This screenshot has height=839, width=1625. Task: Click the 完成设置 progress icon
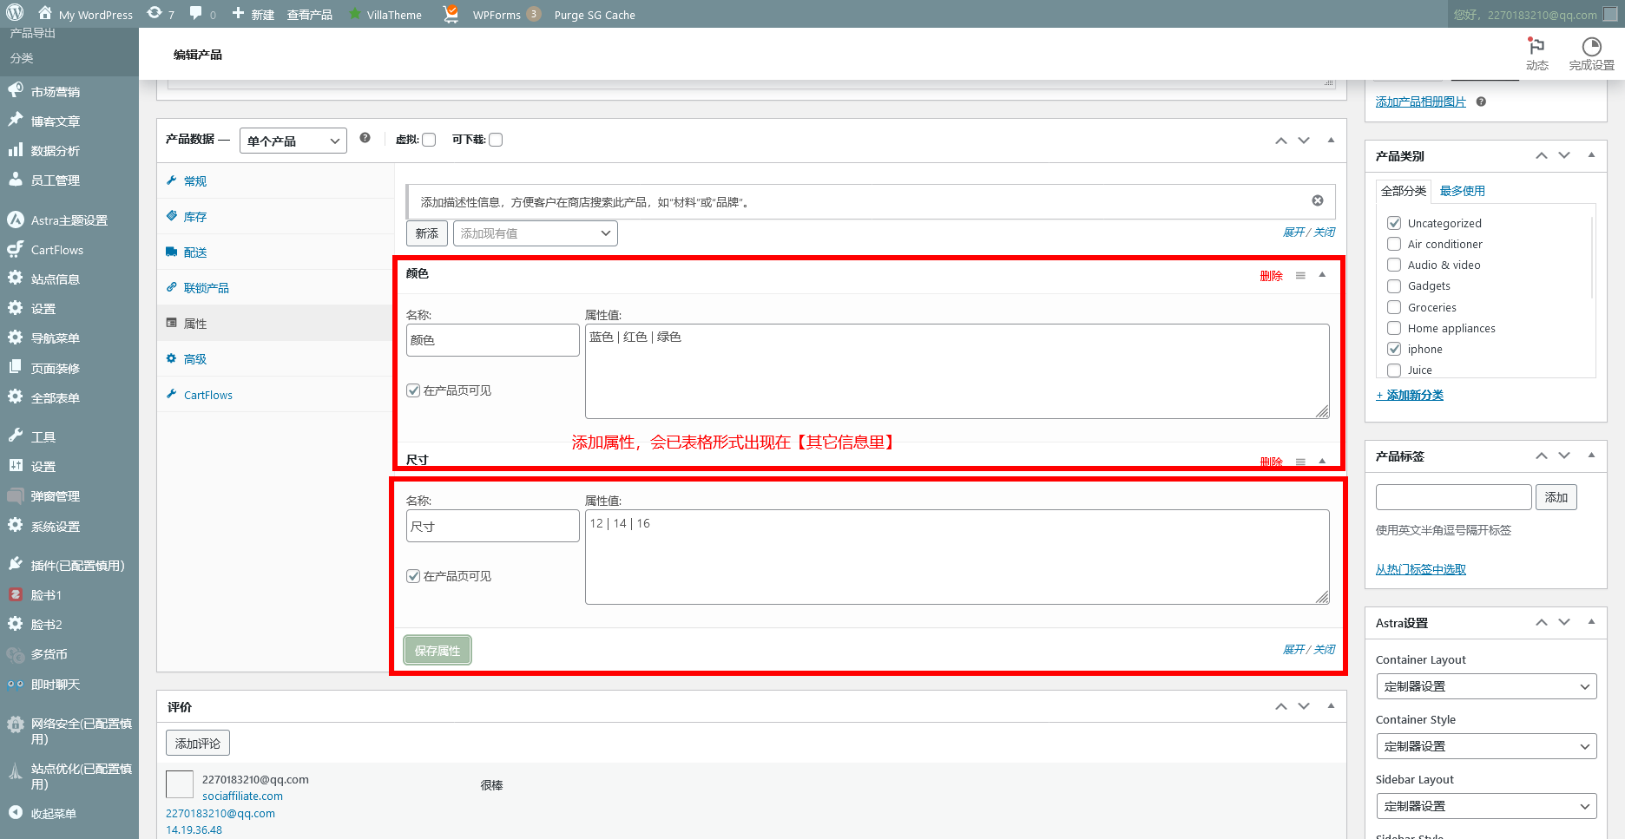(x=1591, y=46)
